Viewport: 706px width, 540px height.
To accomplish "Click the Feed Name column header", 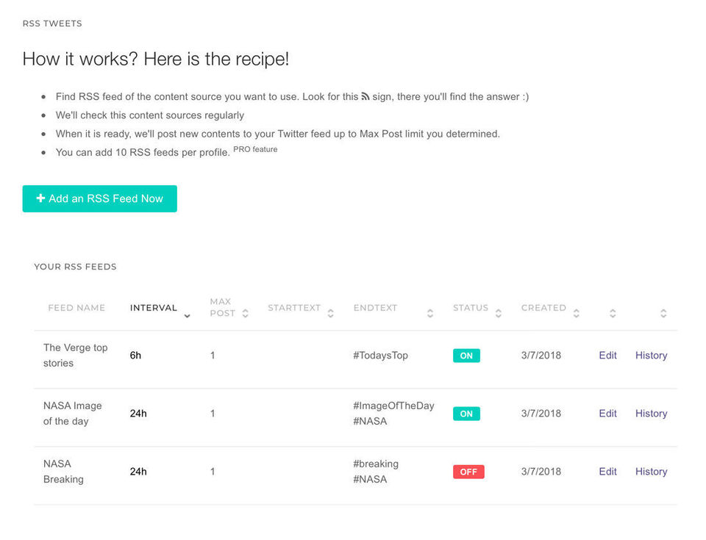I will coord(76,308).
